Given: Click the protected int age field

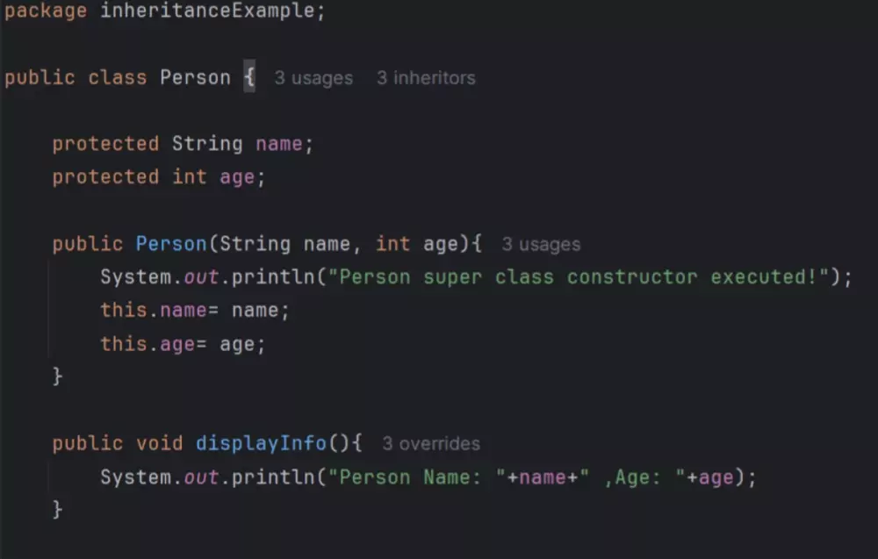Looking at the screenshot, I should (237, 176).
